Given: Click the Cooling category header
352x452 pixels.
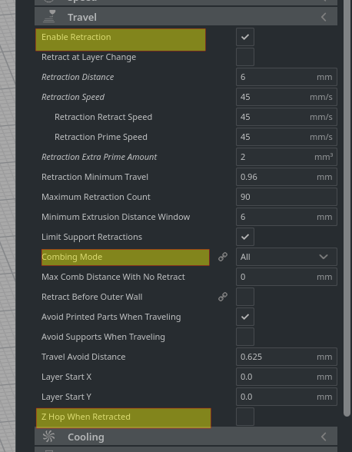Looking at the screenshot, I should [x=186, y=436].
